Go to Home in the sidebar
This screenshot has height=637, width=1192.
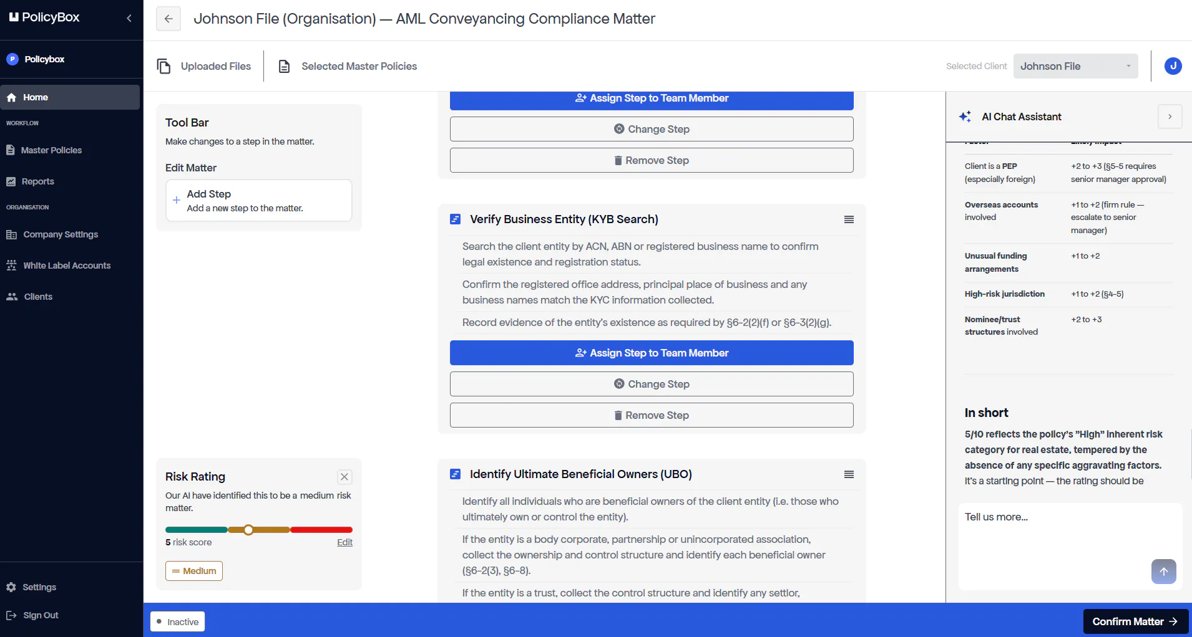click(x=70, y=97)
